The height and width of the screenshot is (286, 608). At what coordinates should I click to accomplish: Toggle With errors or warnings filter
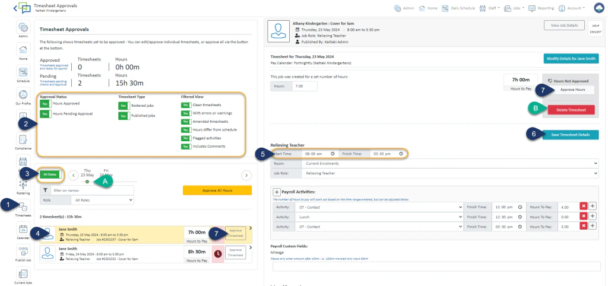186,113
